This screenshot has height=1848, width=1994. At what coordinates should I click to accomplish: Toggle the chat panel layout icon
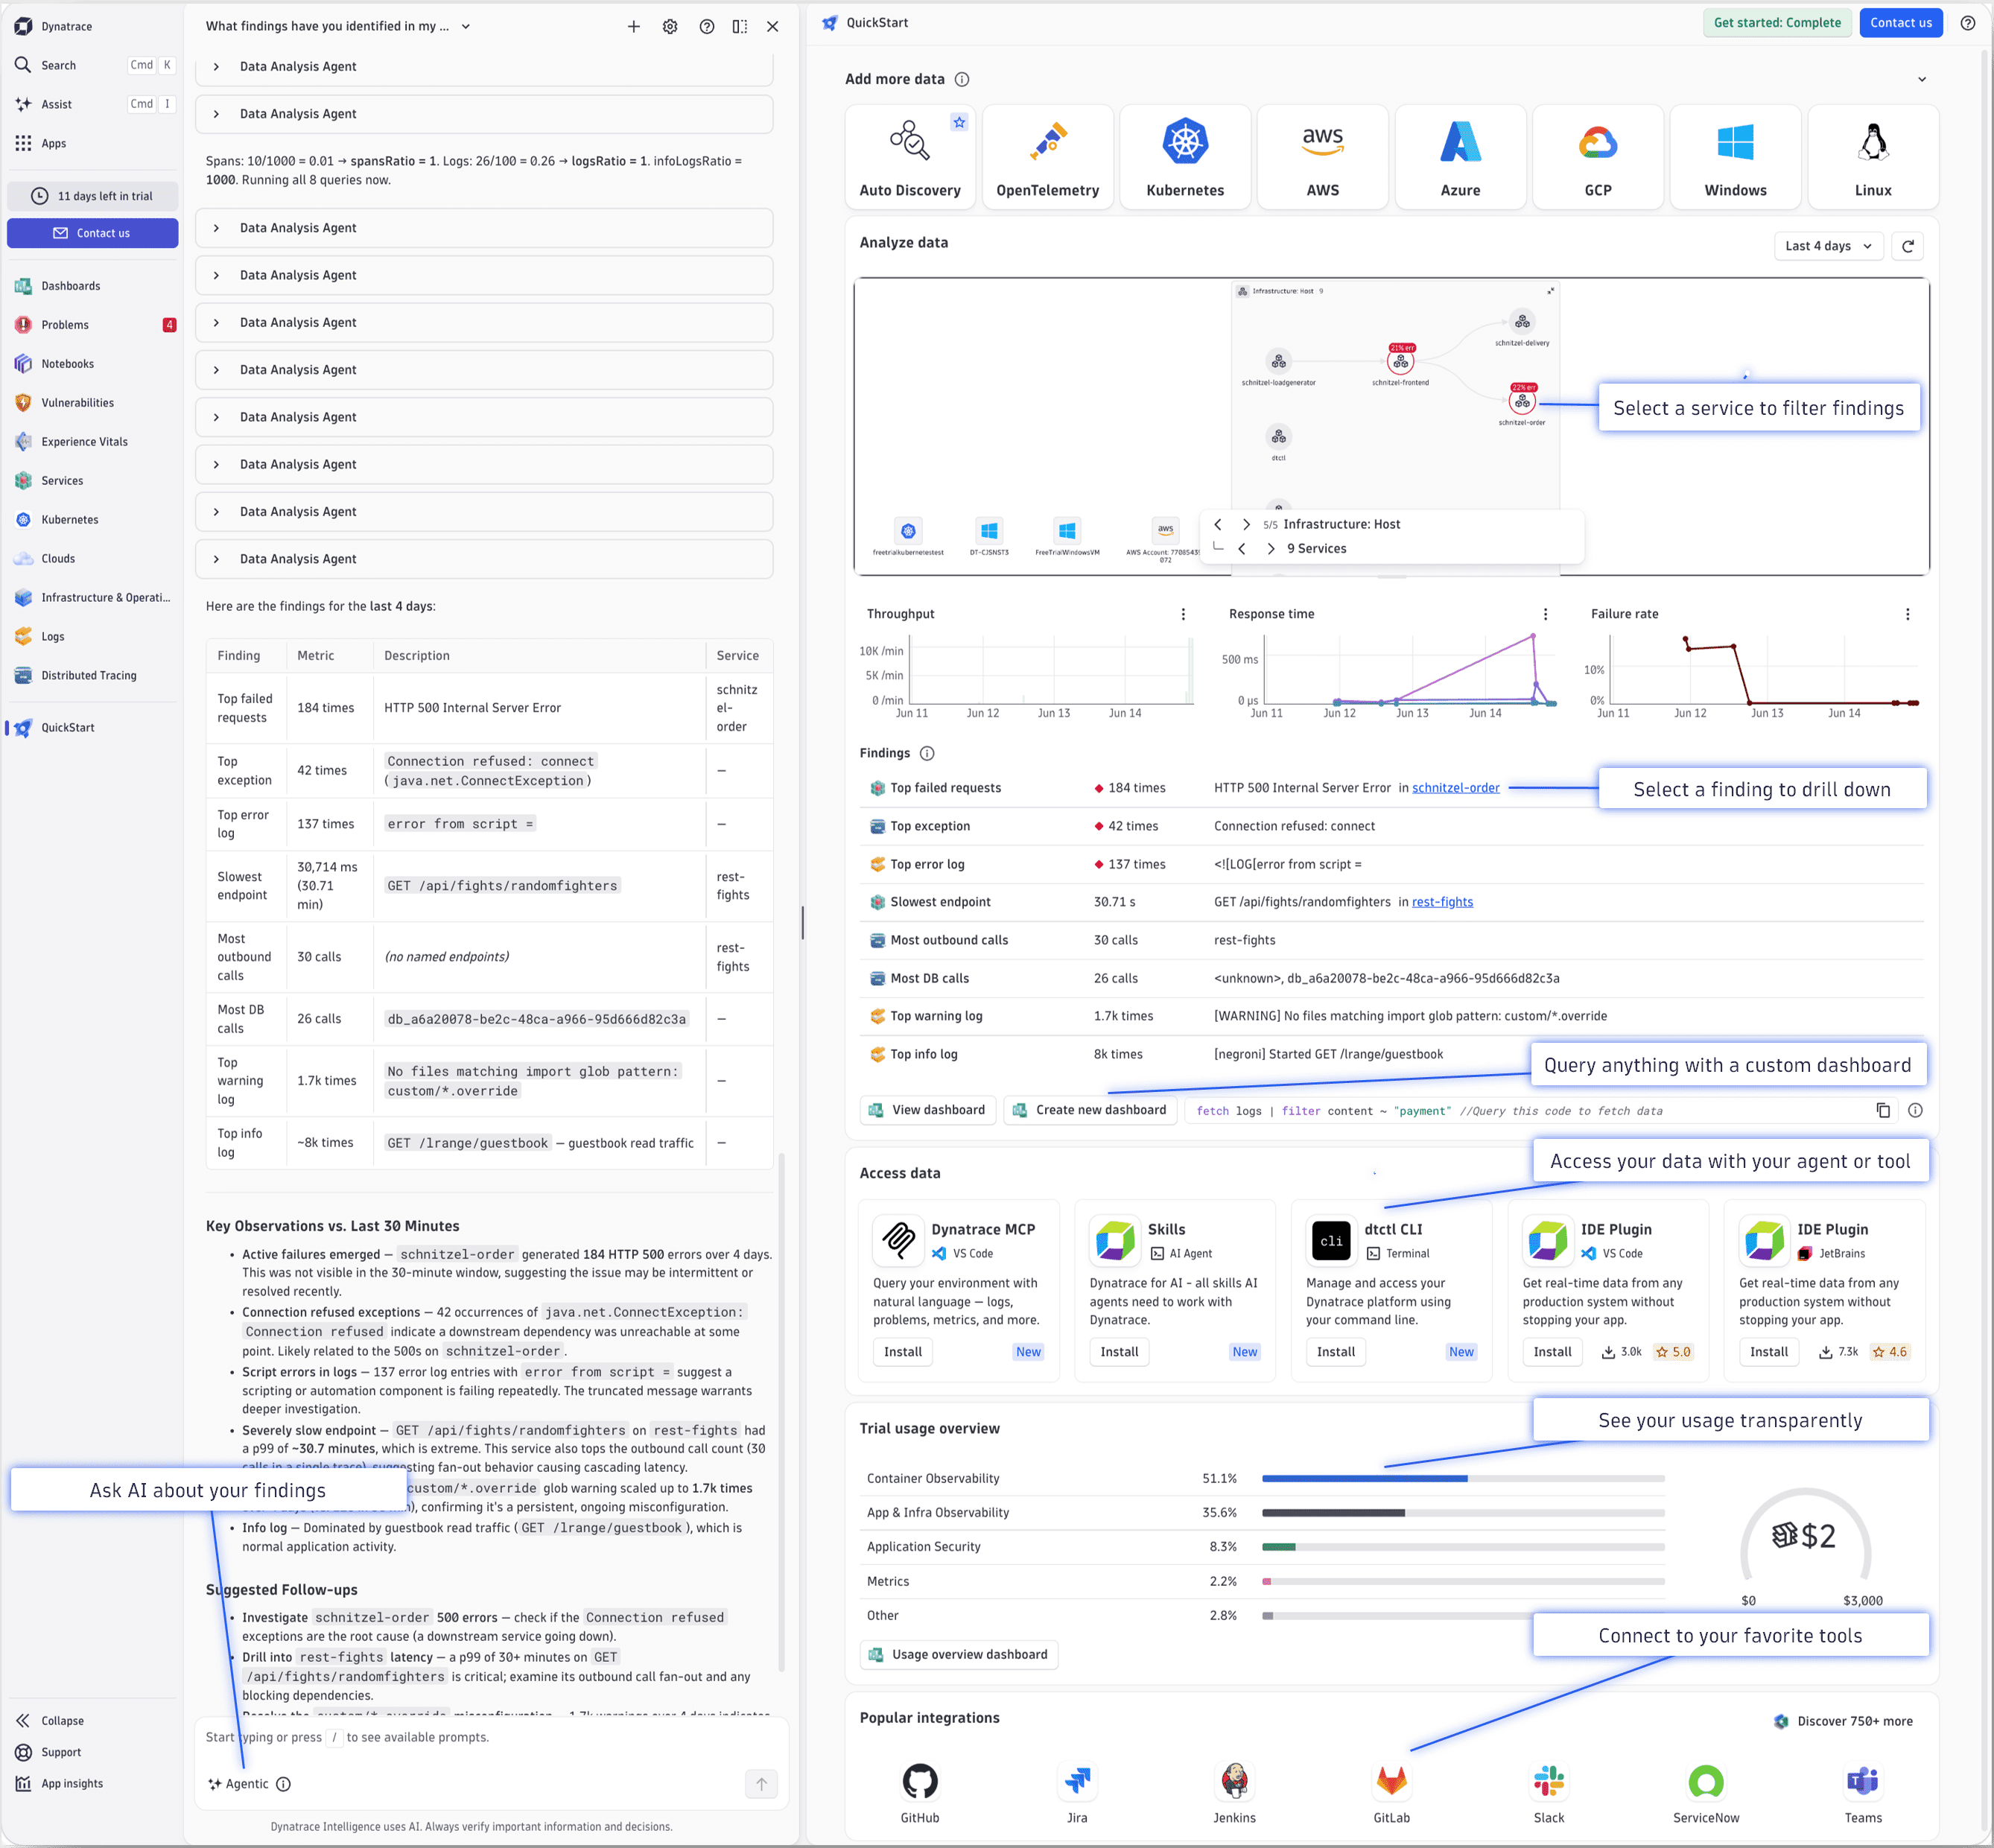click(740, 27)
